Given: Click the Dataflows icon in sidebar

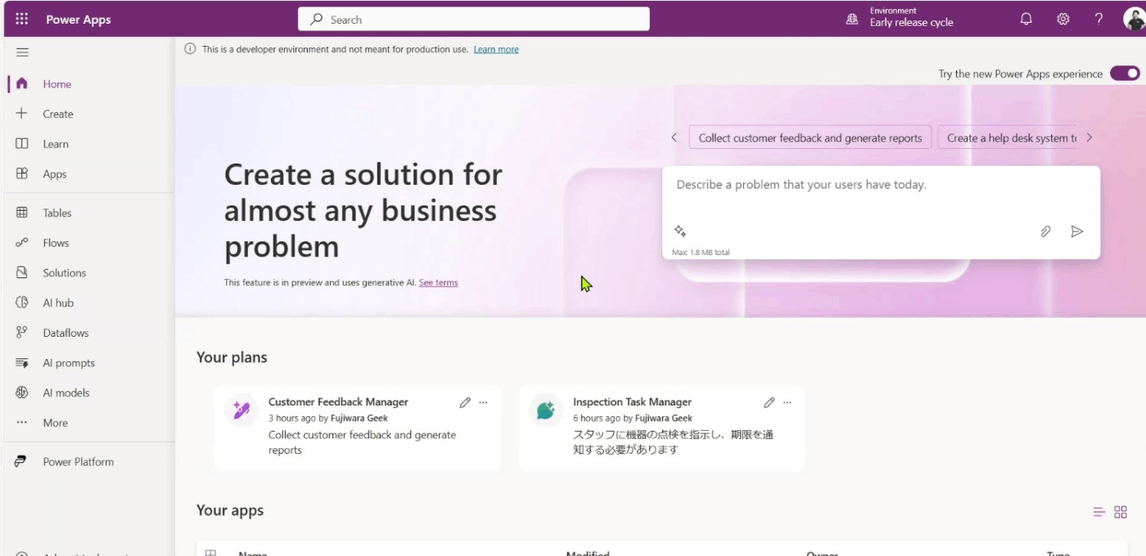Looking at the screenshot, I should tap(22, 333).
